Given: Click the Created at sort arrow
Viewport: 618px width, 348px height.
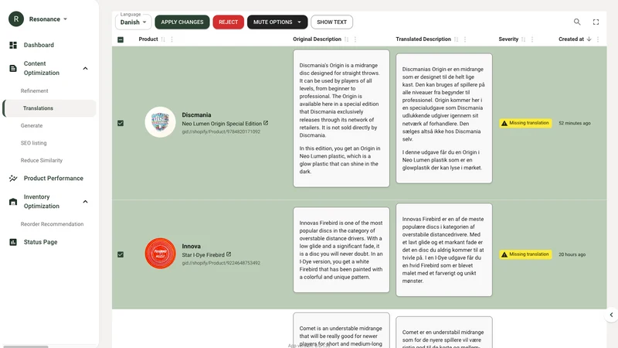Looking at the screenshot, I should click(589, 39).
